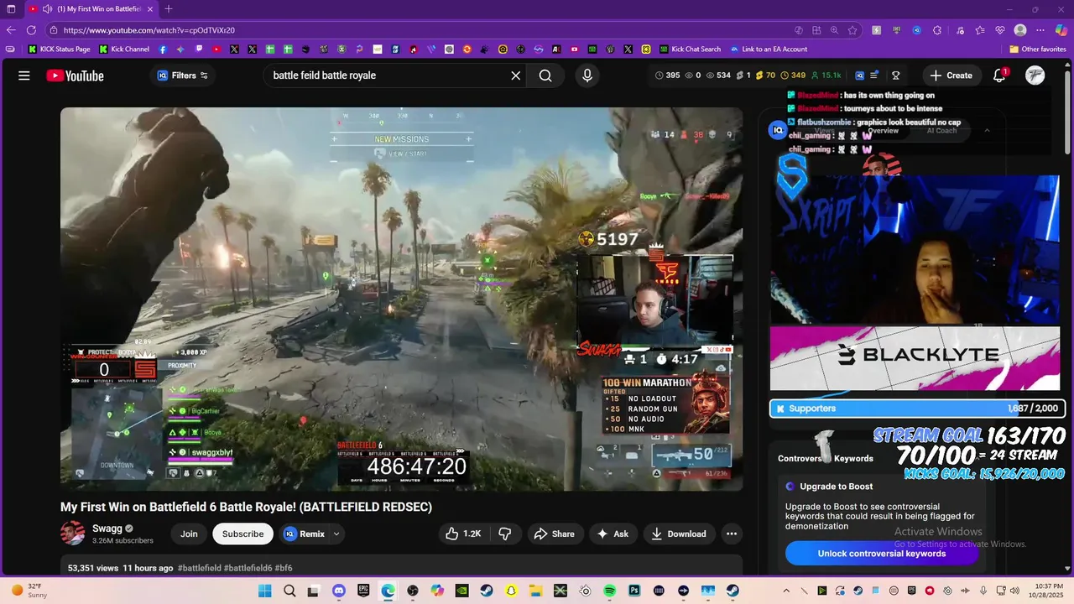This screenshot has height=604, width=1074.
Task: Open the Swagg channel avatar
Action: pyautogui.click(x=73, y=533)
